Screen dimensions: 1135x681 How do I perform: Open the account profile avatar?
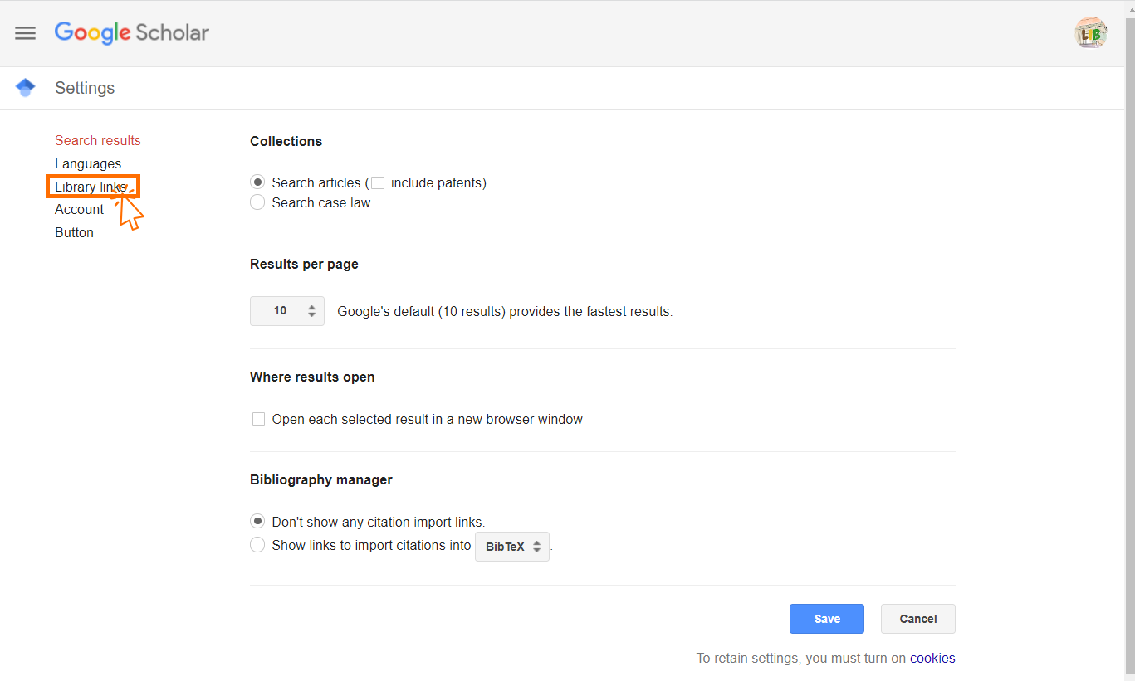pyautogui.click(x=1090, y=33)
